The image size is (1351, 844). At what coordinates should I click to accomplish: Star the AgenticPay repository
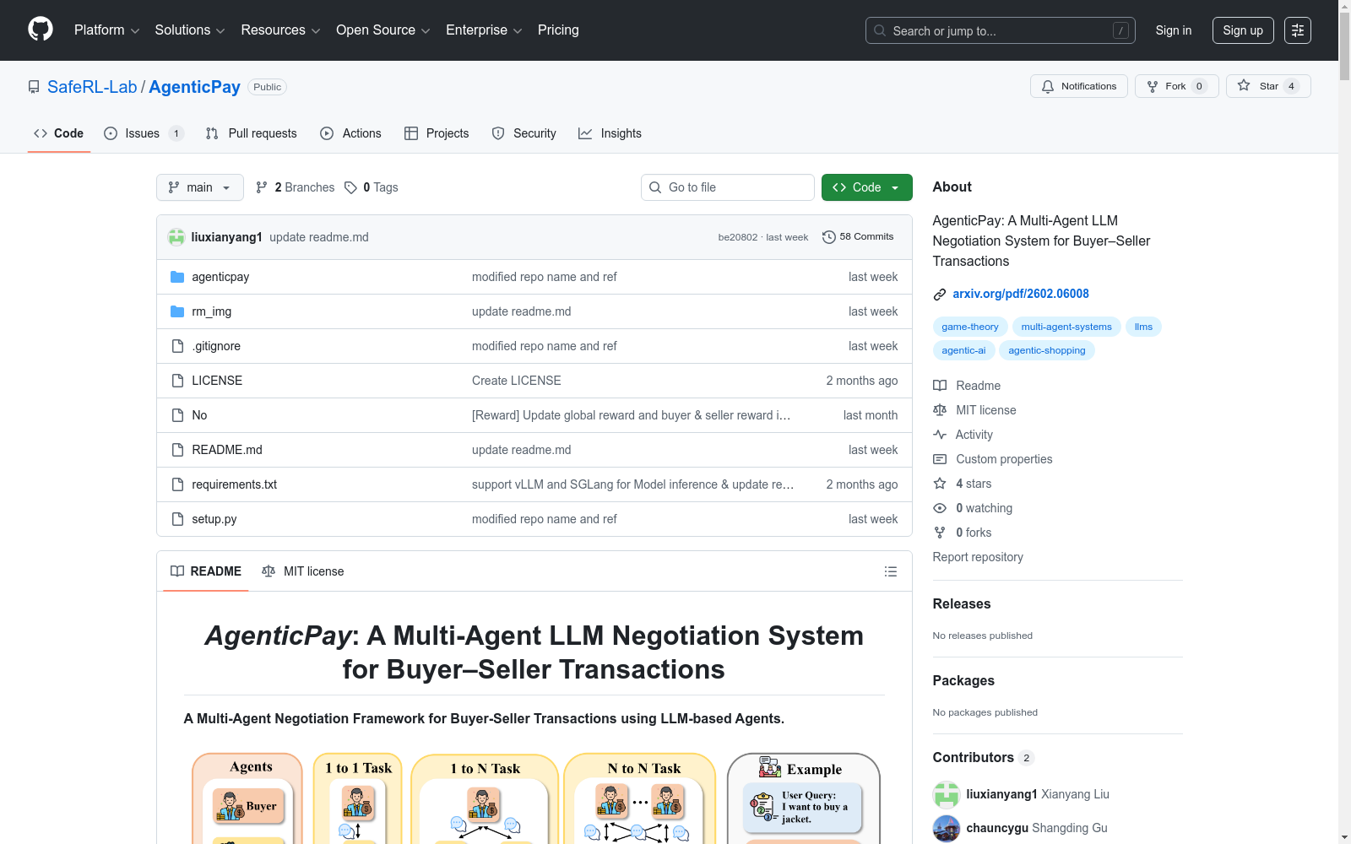[1268, 86]
